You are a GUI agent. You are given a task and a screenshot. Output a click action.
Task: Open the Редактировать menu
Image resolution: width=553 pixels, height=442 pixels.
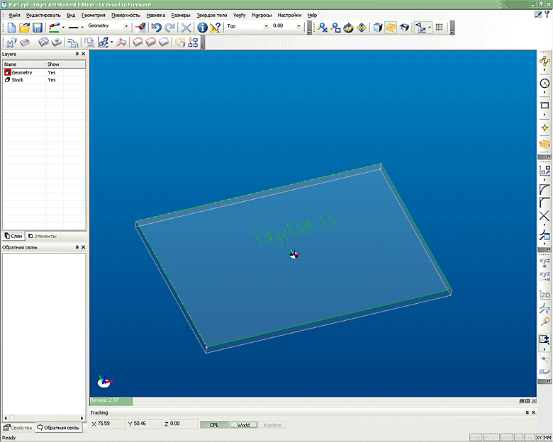[43, 15]
